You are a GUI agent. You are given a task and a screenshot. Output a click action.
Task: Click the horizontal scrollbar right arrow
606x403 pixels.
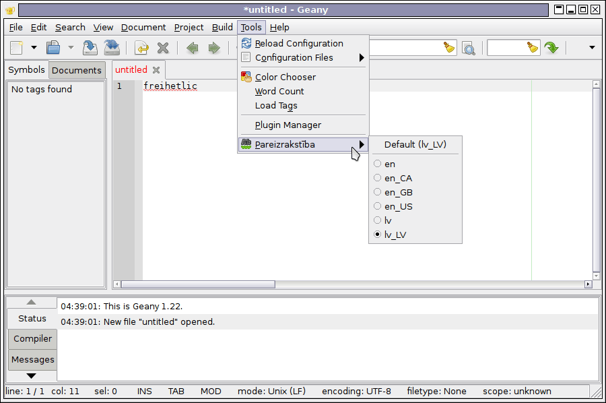[588, 284]
